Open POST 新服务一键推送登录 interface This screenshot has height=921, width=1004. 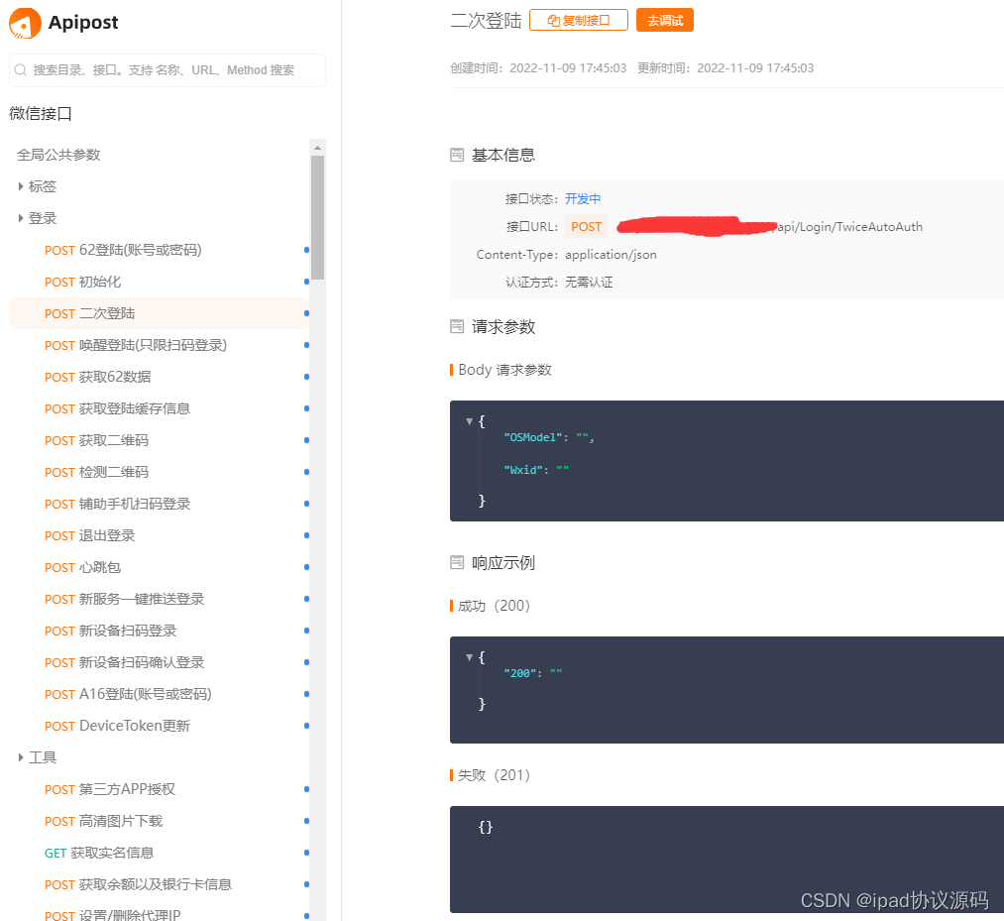tap(159, 599)
